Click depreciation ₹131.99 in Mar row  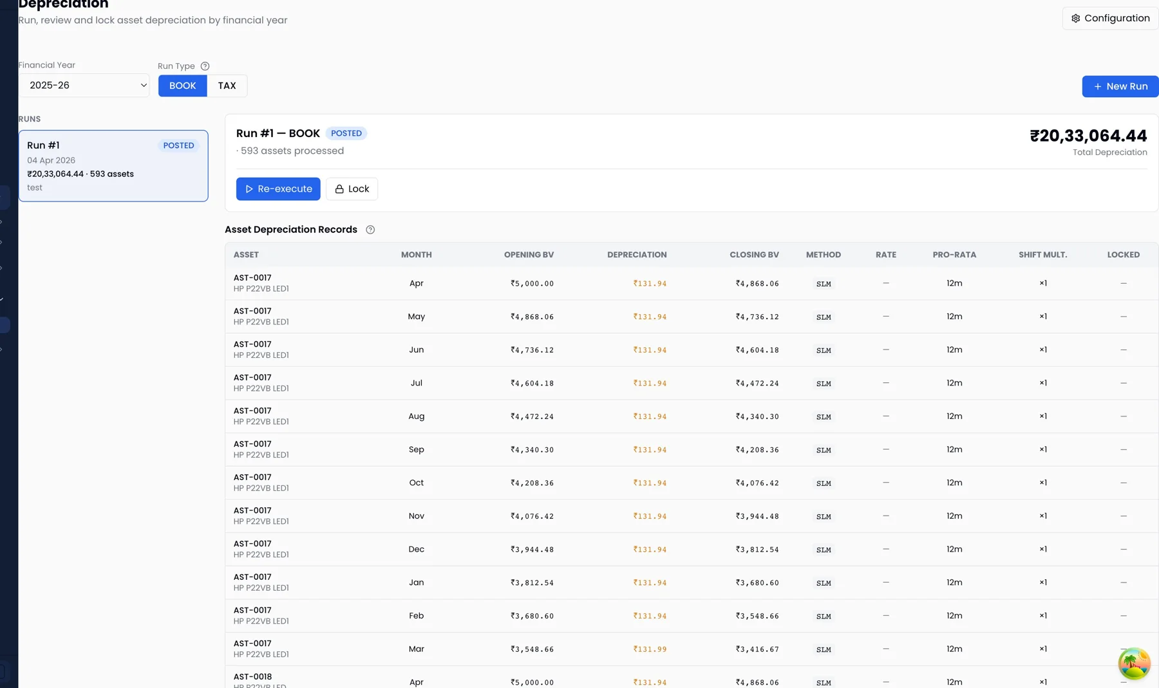coord(650,649)
